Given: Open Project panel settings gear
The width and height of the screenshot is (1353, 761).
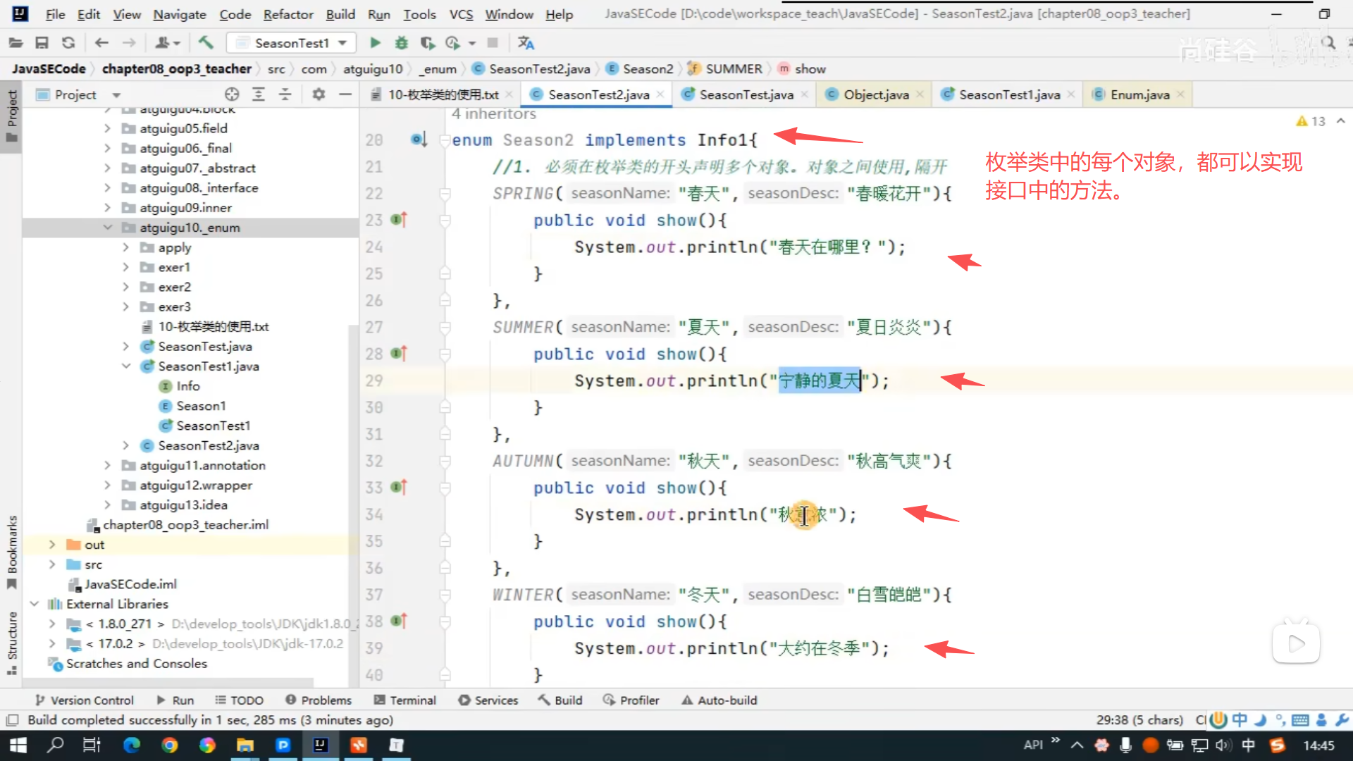Looking at the screenshot, I should (x=319, y=94).
